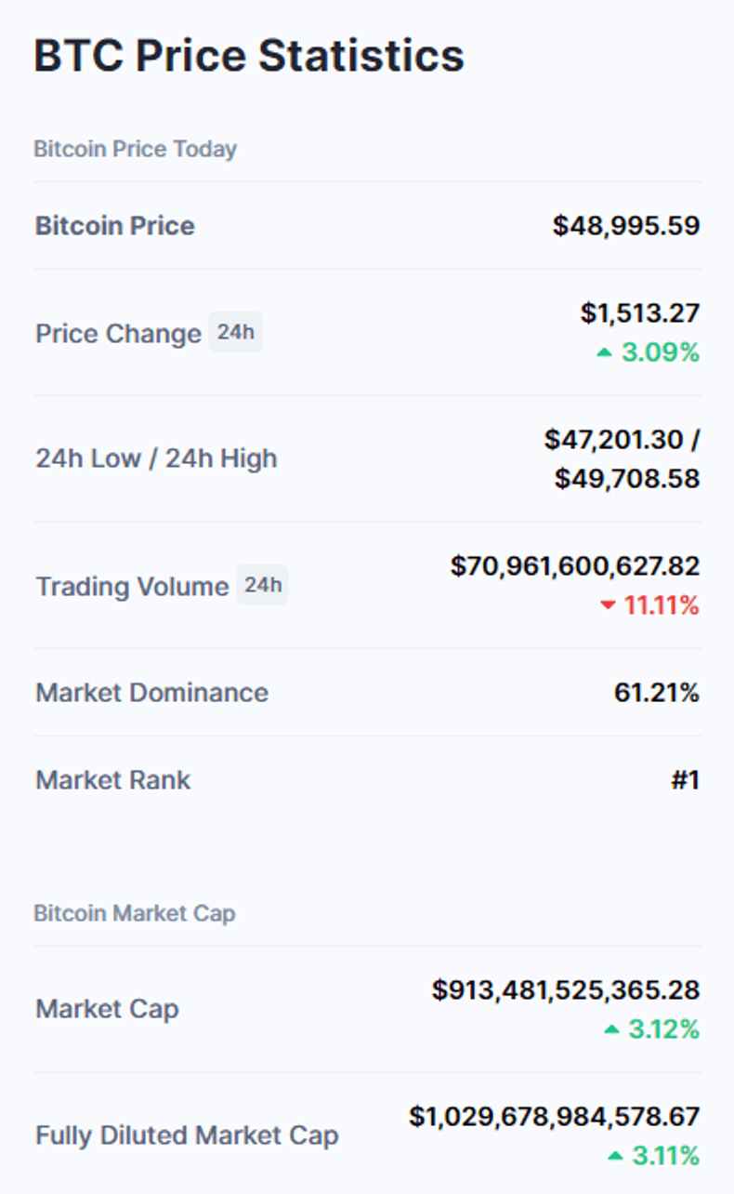The width and height of the screenshot is (734, 1194).
Task: Click the Market Rank value #1
Action: [x=685, y=780]
